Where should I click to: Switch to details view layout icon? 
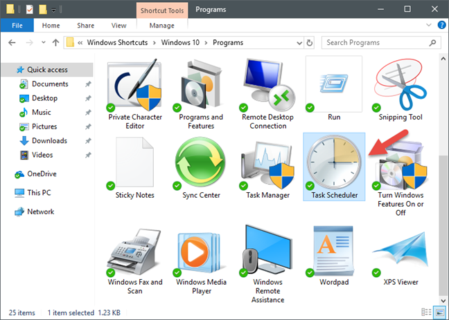426,312
